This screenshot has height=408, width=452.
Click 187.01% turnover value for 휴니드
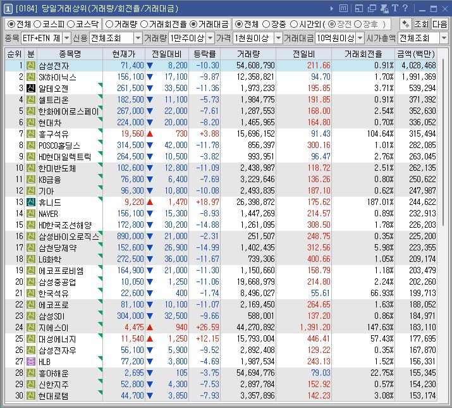coord(380,202)
